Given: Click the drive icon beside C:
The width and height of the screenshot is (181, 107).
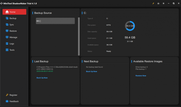Looking at the screenshot, I should [x=38, y=21].
